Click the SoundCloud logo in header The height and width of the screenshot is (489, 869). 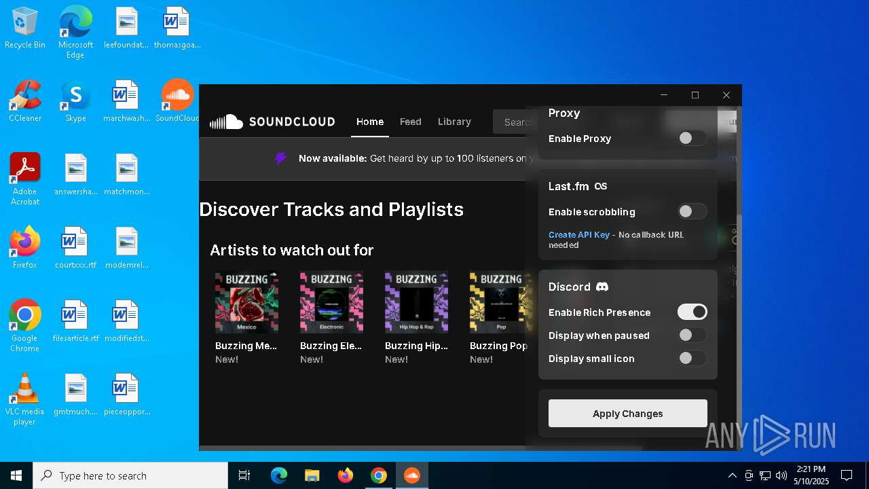click(x=272, y=122)
